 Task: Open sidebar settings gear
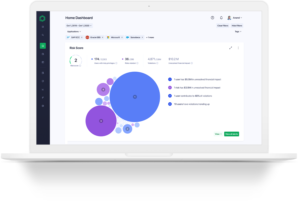pyautogui.click(x=43, y=106)
